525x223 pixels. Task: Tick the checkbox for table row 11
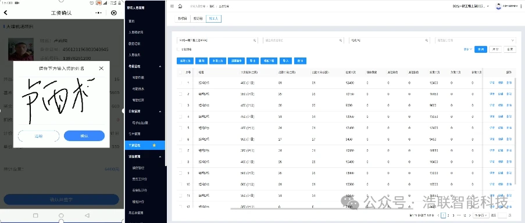180,196
